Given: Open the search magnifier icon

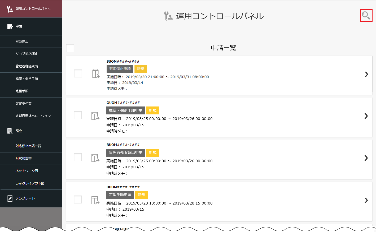Looking at the screenshot, I should [366, 15].
